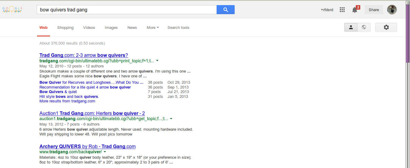Expand the auction1.tradgang.com URL arrow
The image size is (410, 168).
coord(171,119)
